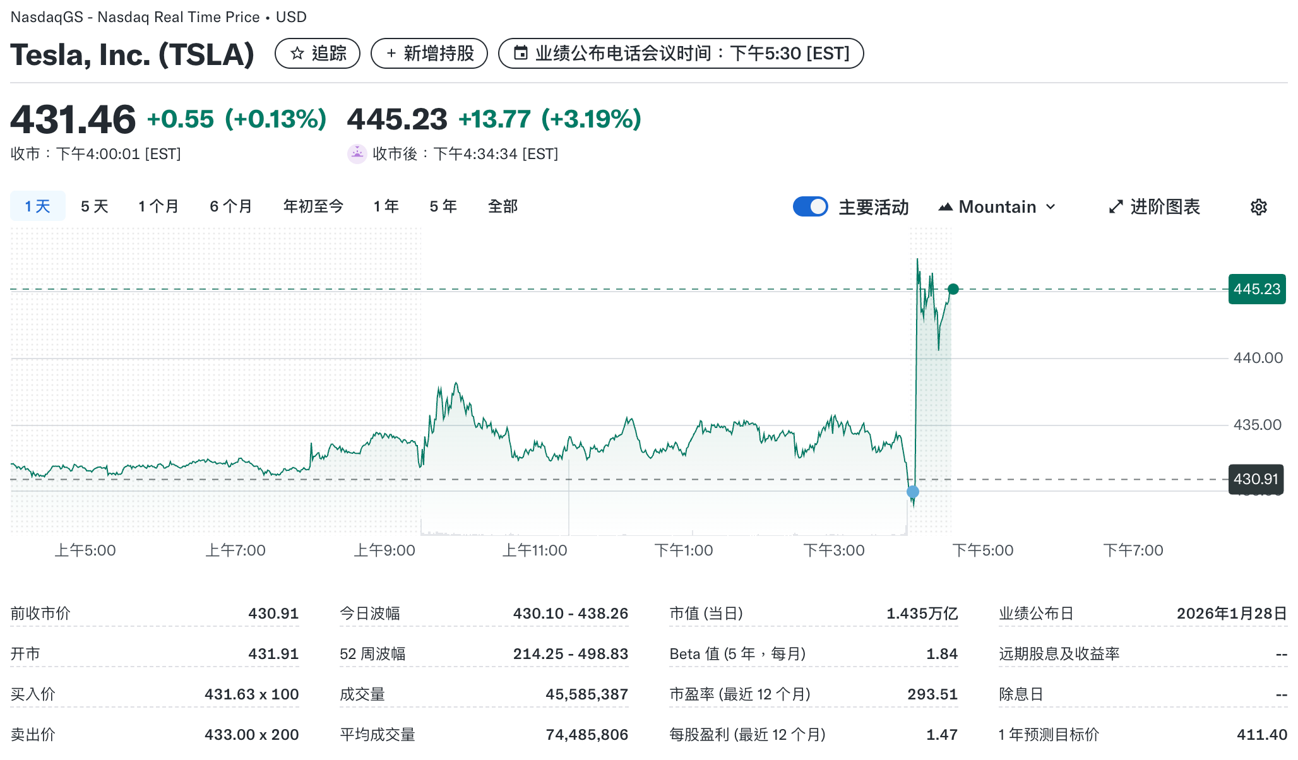
Task: Select the mountain chart style icon
Action: coord(946,206)
